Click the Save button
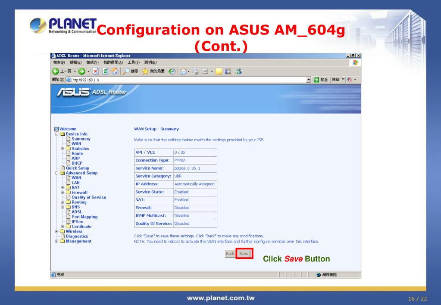Viewport: 441px width, 305px height. (x=244, y=254)
